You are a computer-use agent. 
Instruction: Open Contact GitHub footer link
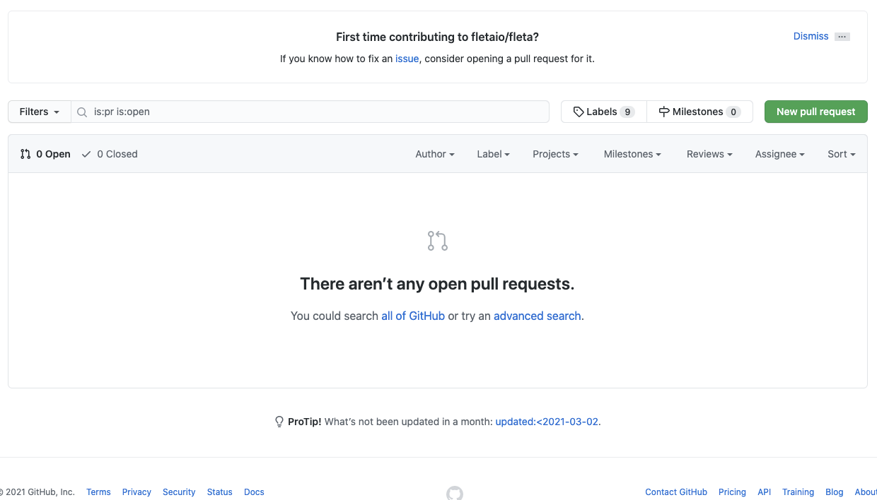[x=676, y=492]
